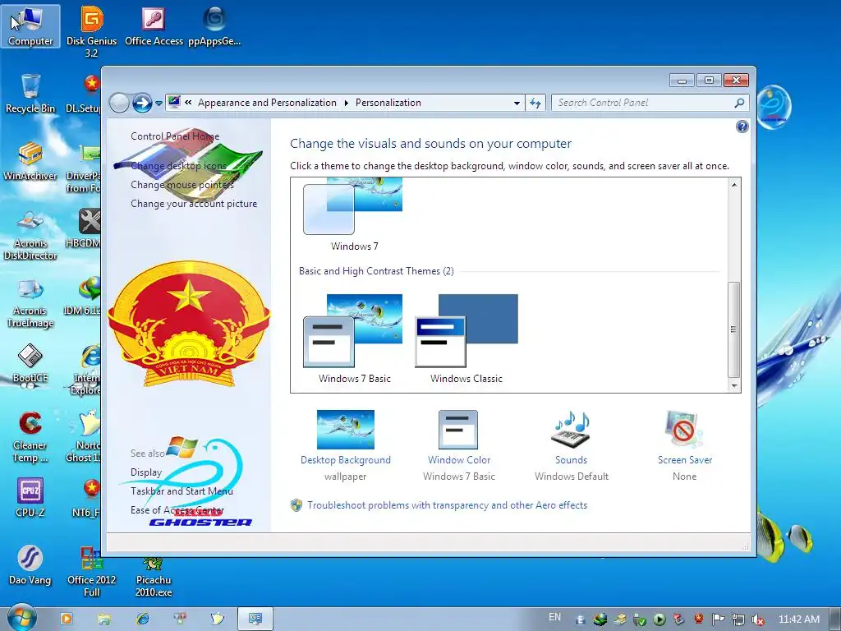Click Change desktop icons link
Viewport: 841px width, 631px height.
pyautogui.click(x=178, y=166)
